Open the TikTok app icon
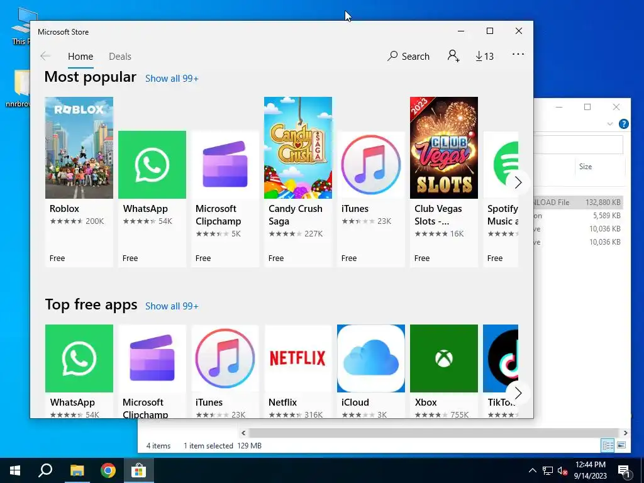This screenshot has height=483, width=644. coord(501,358)
